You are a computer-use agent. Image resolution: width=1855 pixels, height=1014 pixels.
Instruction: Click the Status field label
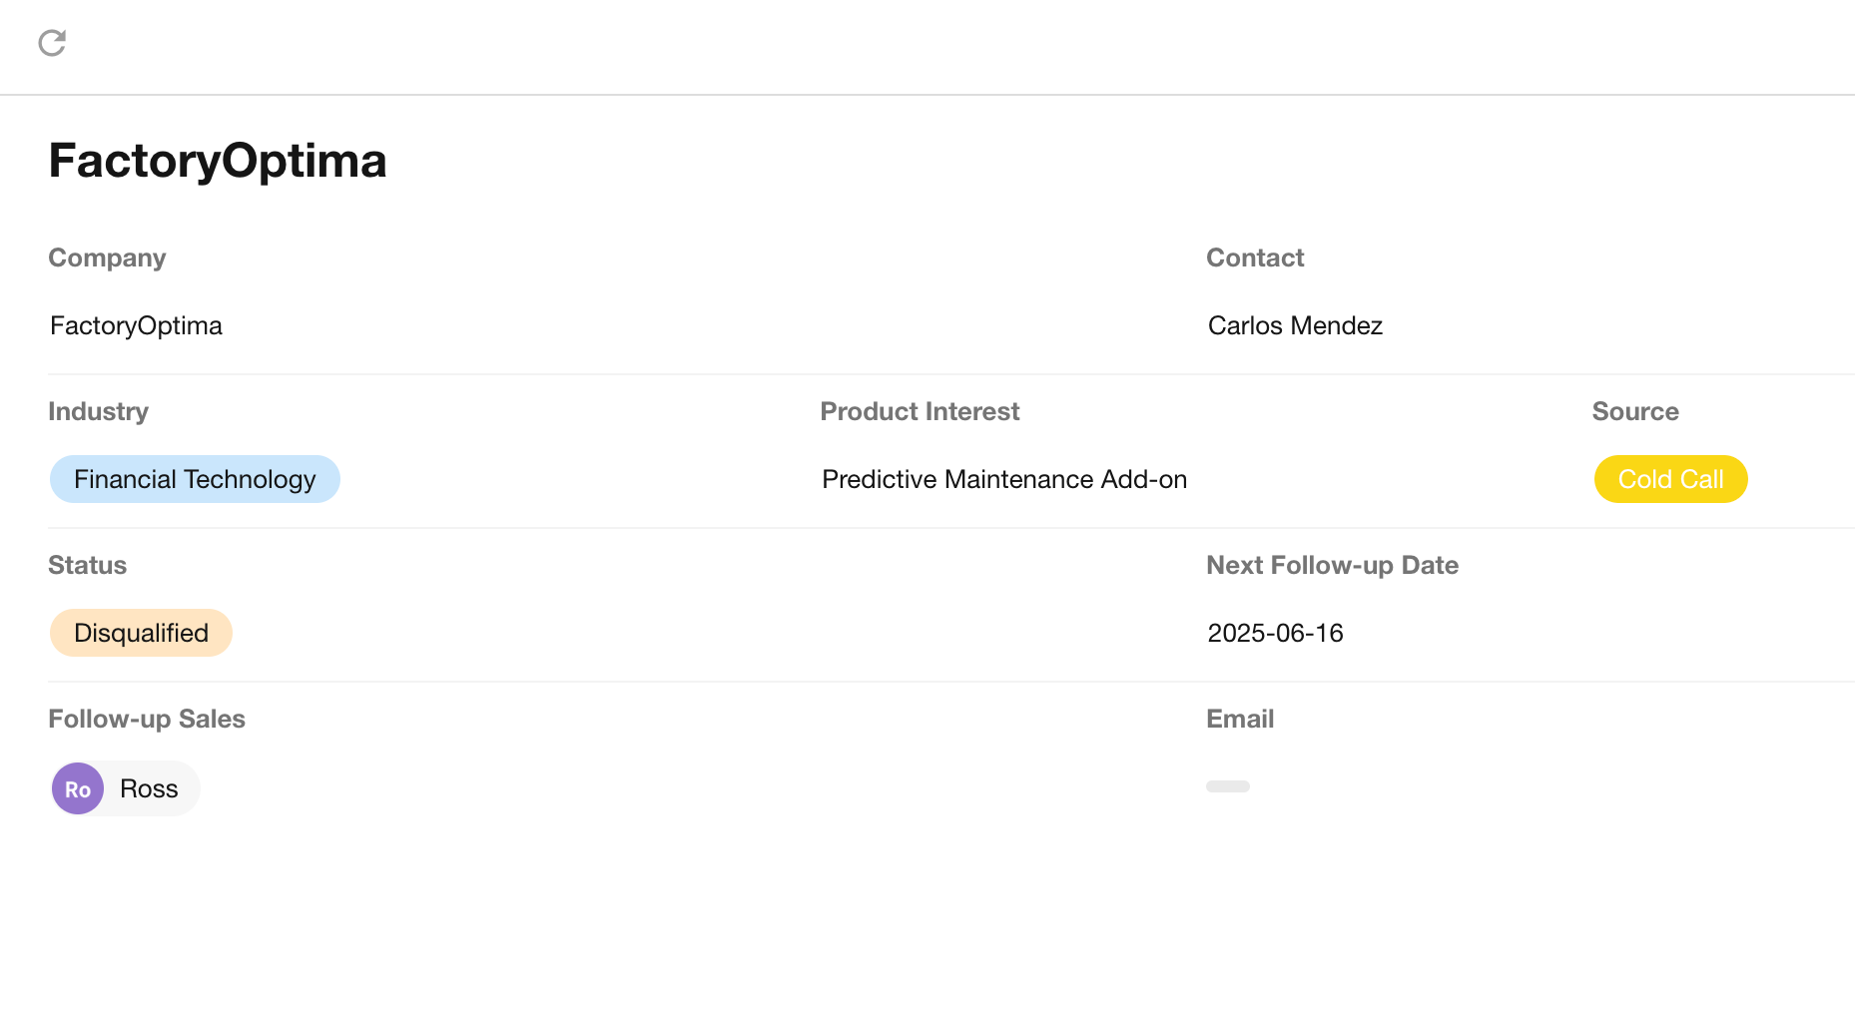(x=87, y=565)
